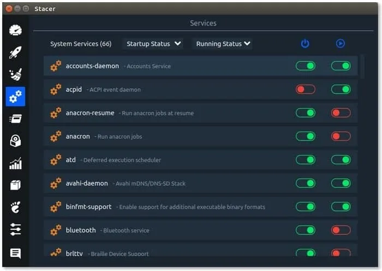Open System Cleaner broom icon

[x=16, y=74]
